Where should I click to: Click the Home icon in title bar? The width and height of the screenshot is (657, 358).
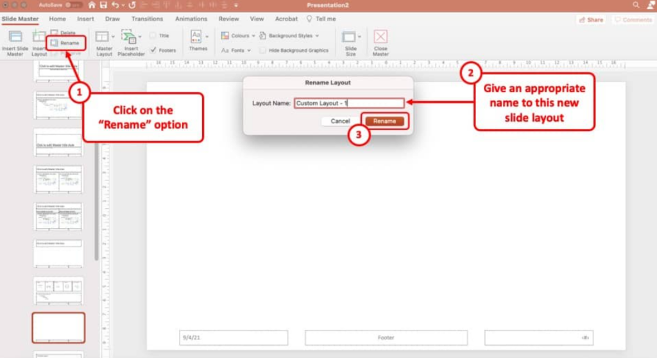pyautogui.click(x=92, y=5)
